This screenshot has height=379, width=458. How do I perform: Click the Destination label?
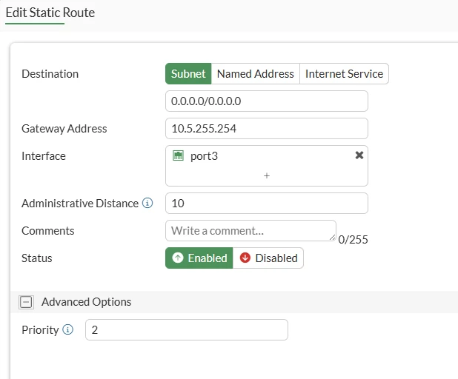point(50,74)
